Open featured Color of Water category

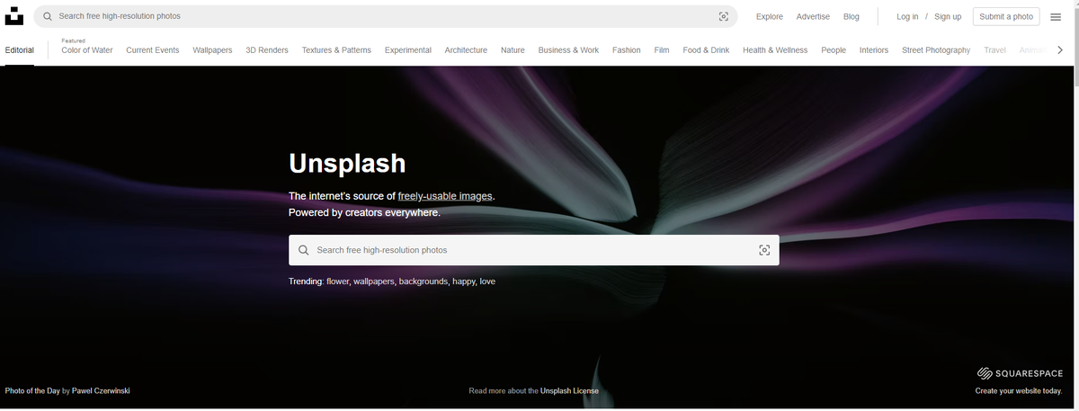(87, 50)
